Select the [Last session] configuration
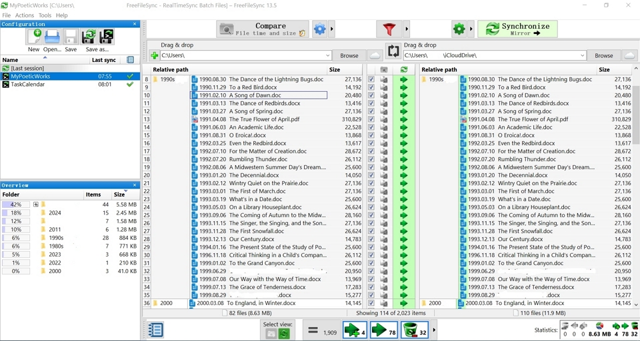The height and width of the screenshot is (341, 640). point(70,68)
